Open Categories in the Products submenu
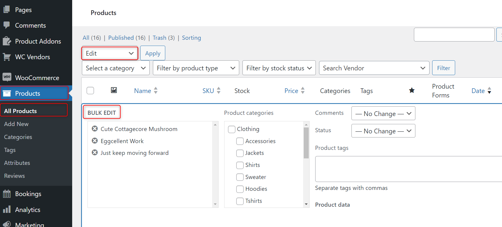Screen dimensions: 502x227 point(18,137)
